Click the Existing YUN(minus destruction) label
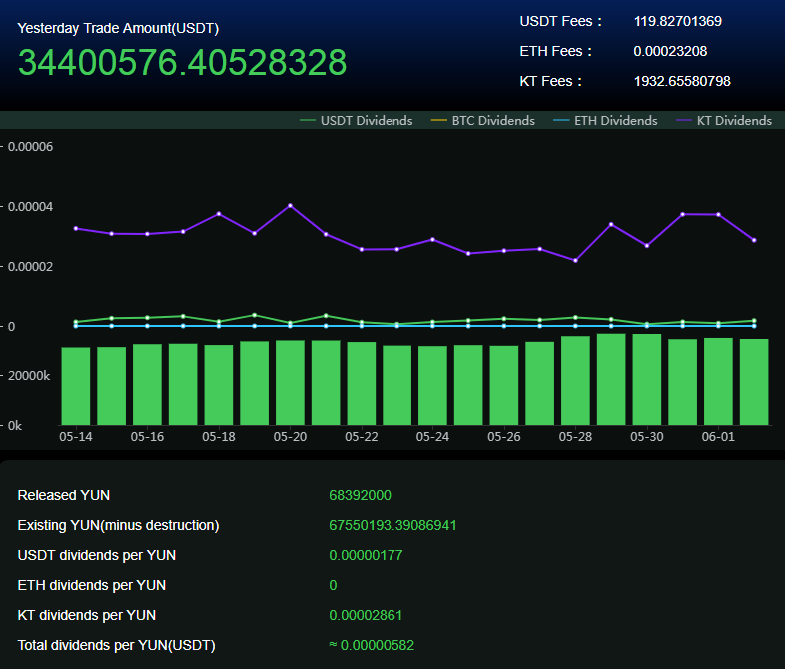Image resolution: width=785 pixels, height=669 pixels. (118, 526)
